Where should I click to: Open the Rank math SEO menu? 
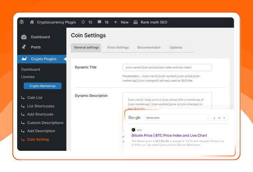point(154,22)
